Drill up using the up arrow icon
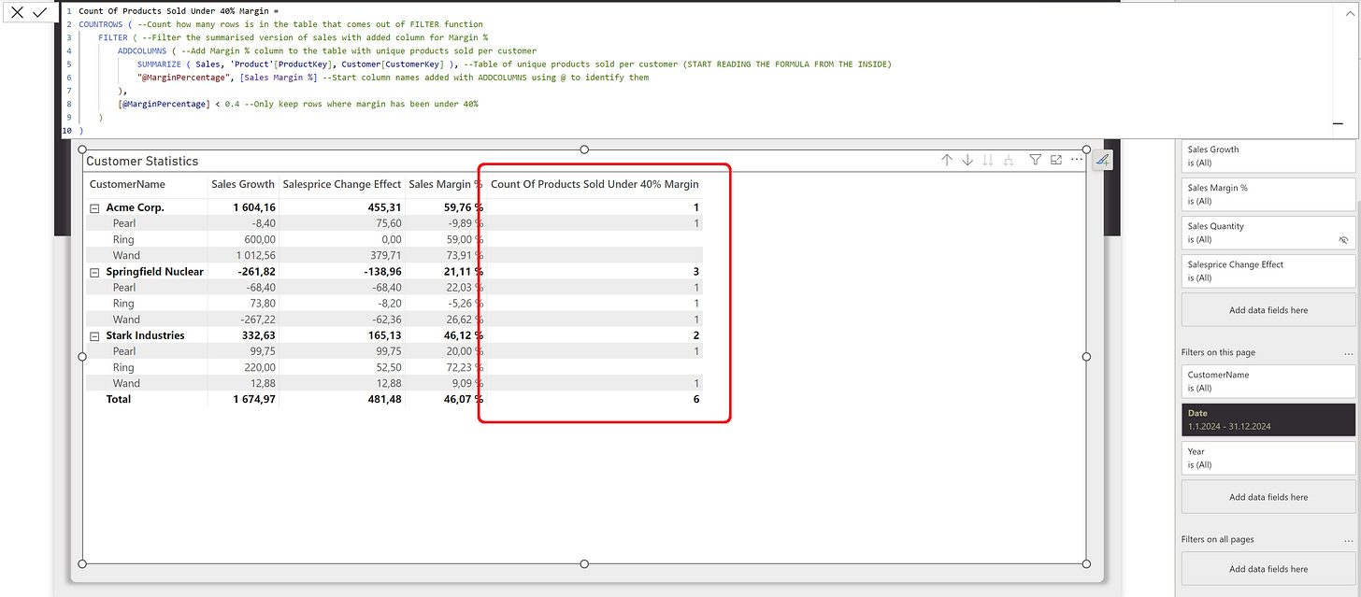This screenshot has width=1361, height=597. click(x=947, y=161)
